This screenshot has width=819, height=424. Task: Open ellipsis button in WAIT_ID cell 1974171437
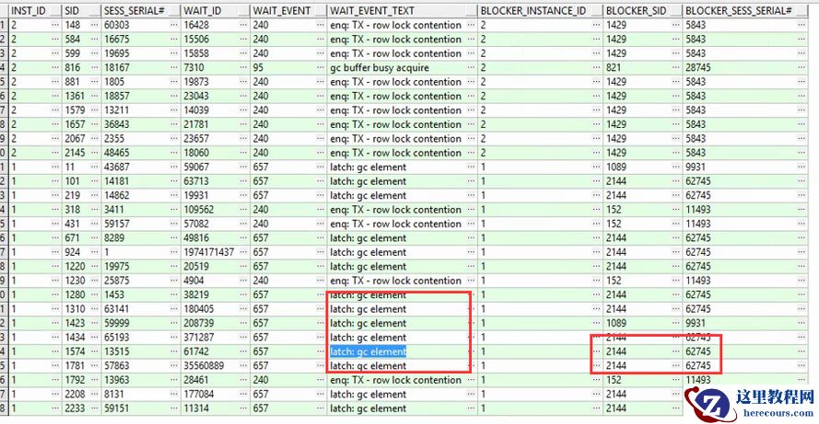(x=243, y=252)
